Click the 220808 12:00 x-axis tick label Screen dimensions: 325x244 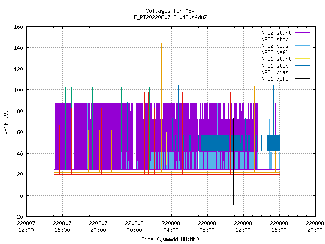[243, 227]
